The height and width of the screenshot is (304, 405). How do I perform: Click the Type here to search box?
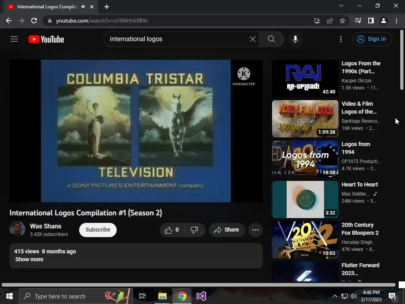point(76,296)
